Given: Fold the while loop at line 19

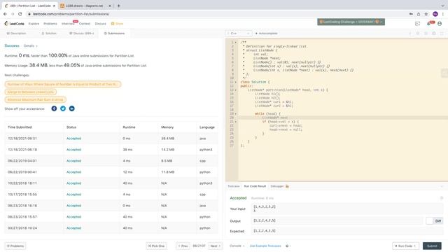Looking at the screenshot, I should 236,113.
